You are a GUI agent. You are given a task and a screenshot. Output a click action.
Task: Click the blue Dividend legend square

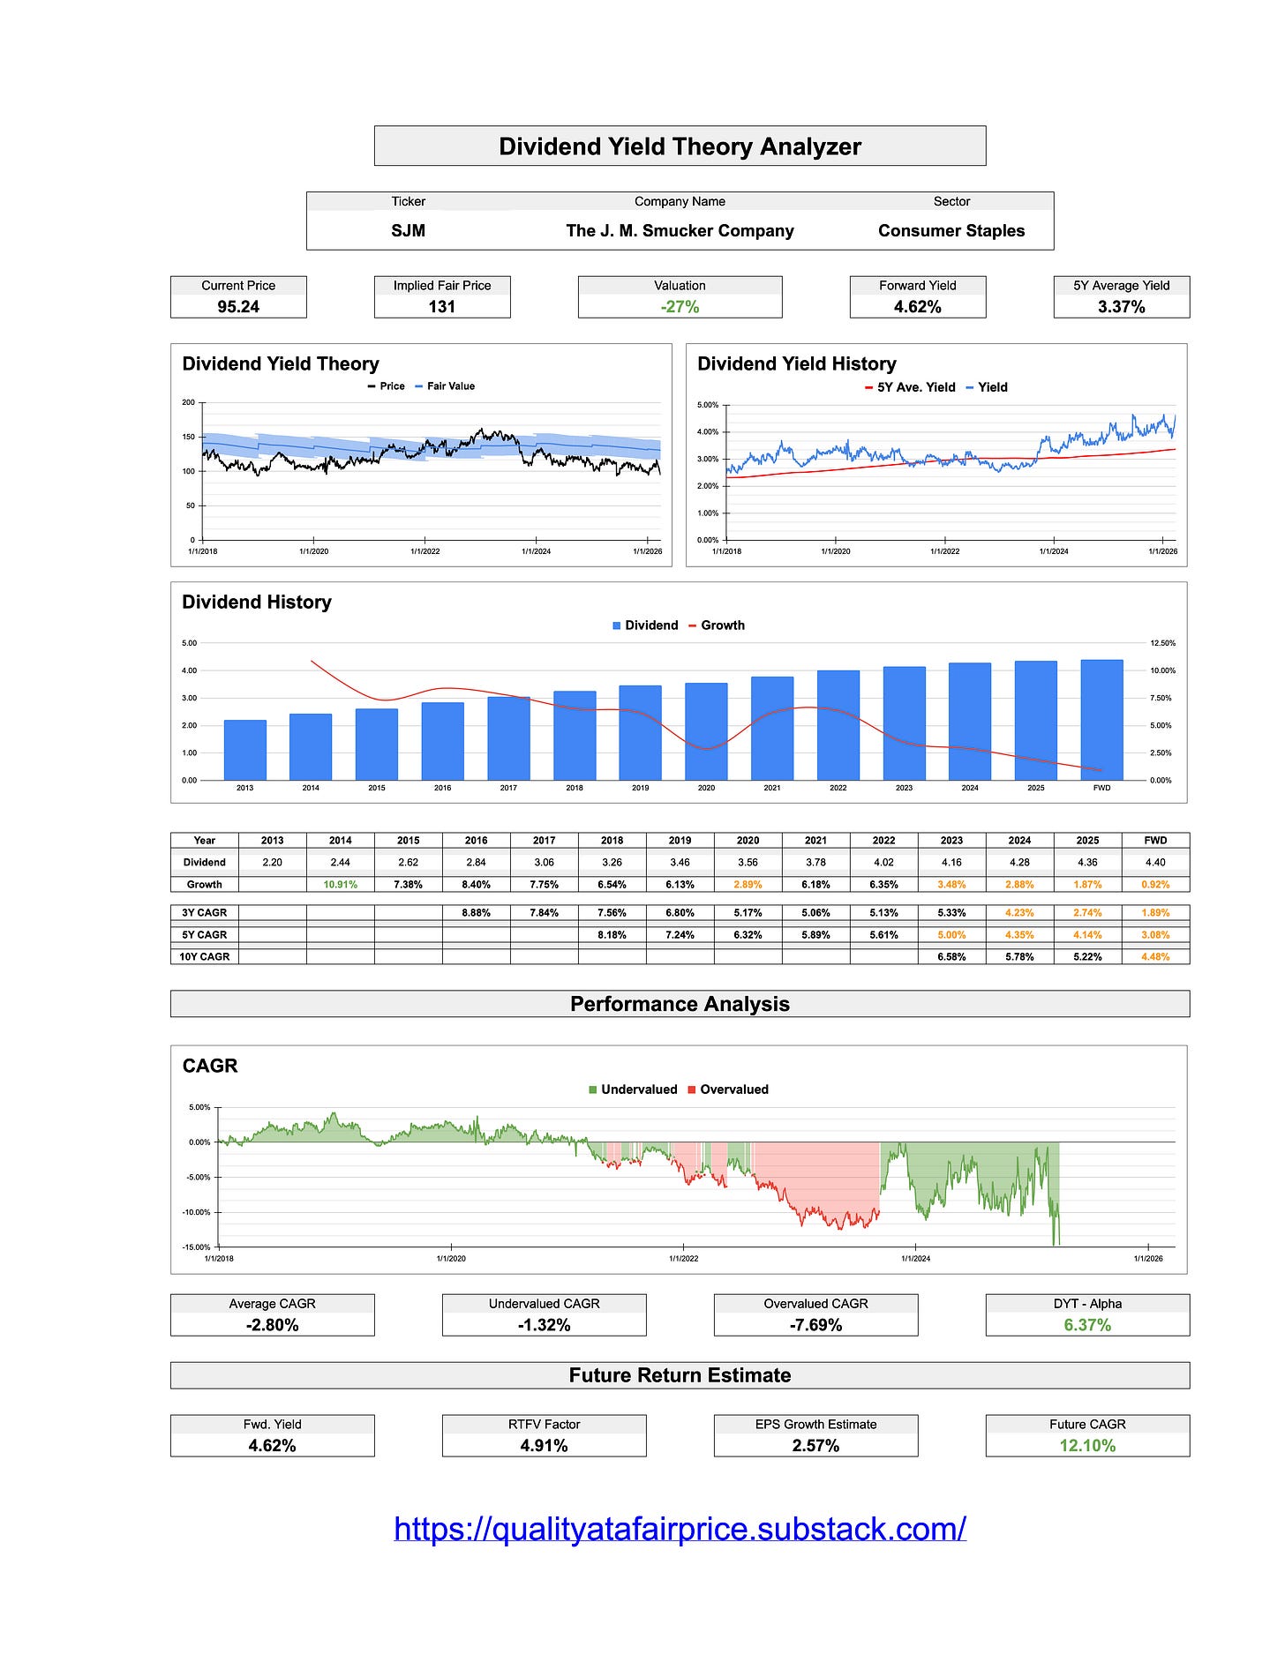(x=617, y=625)
